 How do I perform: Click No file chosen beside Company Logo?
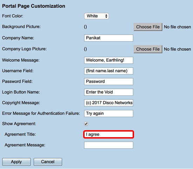click(178, 49)
